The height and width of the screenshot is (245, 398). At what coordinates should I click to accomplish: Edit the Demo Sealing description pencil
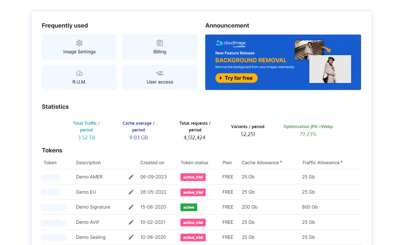tap(131, 237)
